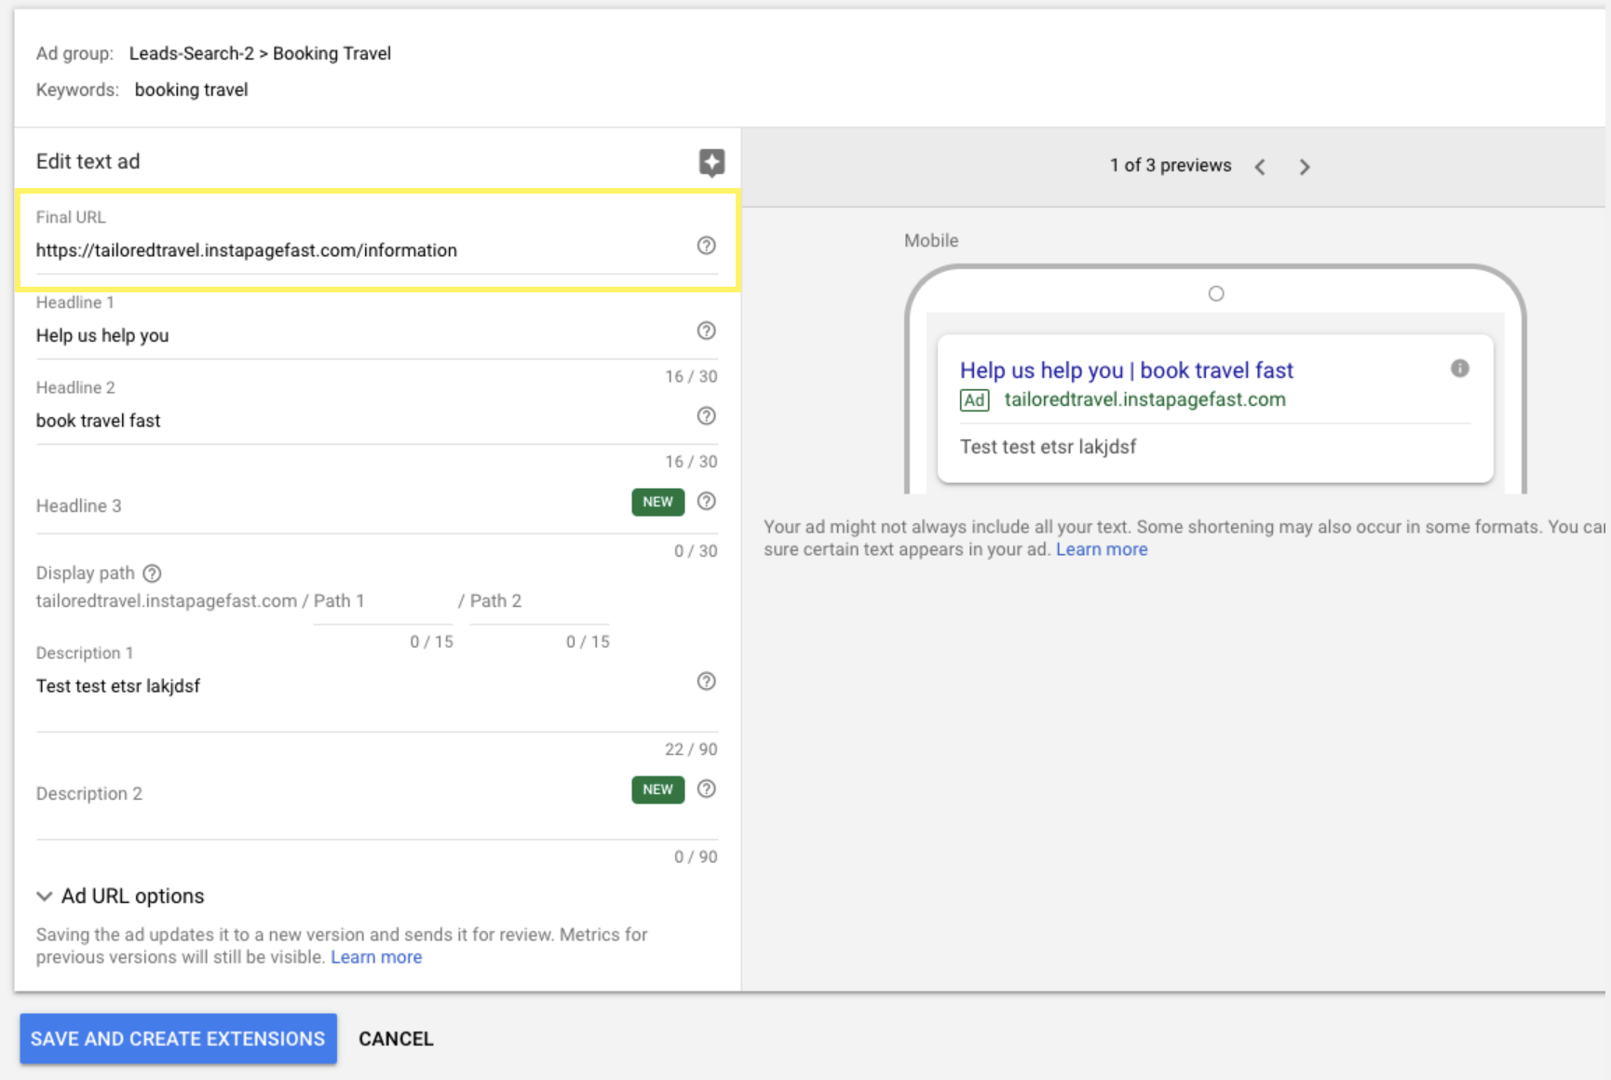Click the Description 1 help icon
Viewport: 1611px width, 1080px height.
[706, 682]
